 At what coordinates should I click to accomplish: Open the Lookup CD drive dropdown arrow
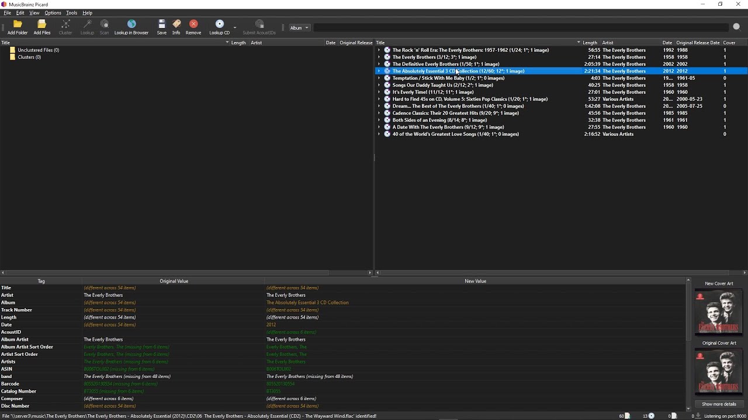(235, 27)
